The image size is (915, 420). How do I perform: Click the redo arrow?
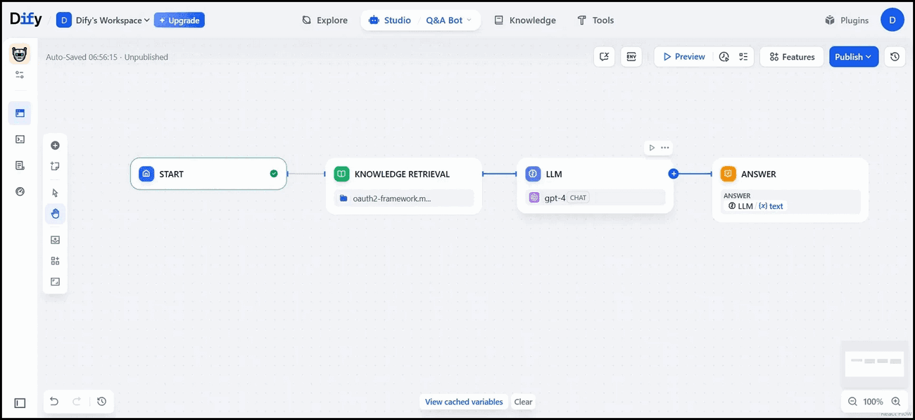coord(76,402)
